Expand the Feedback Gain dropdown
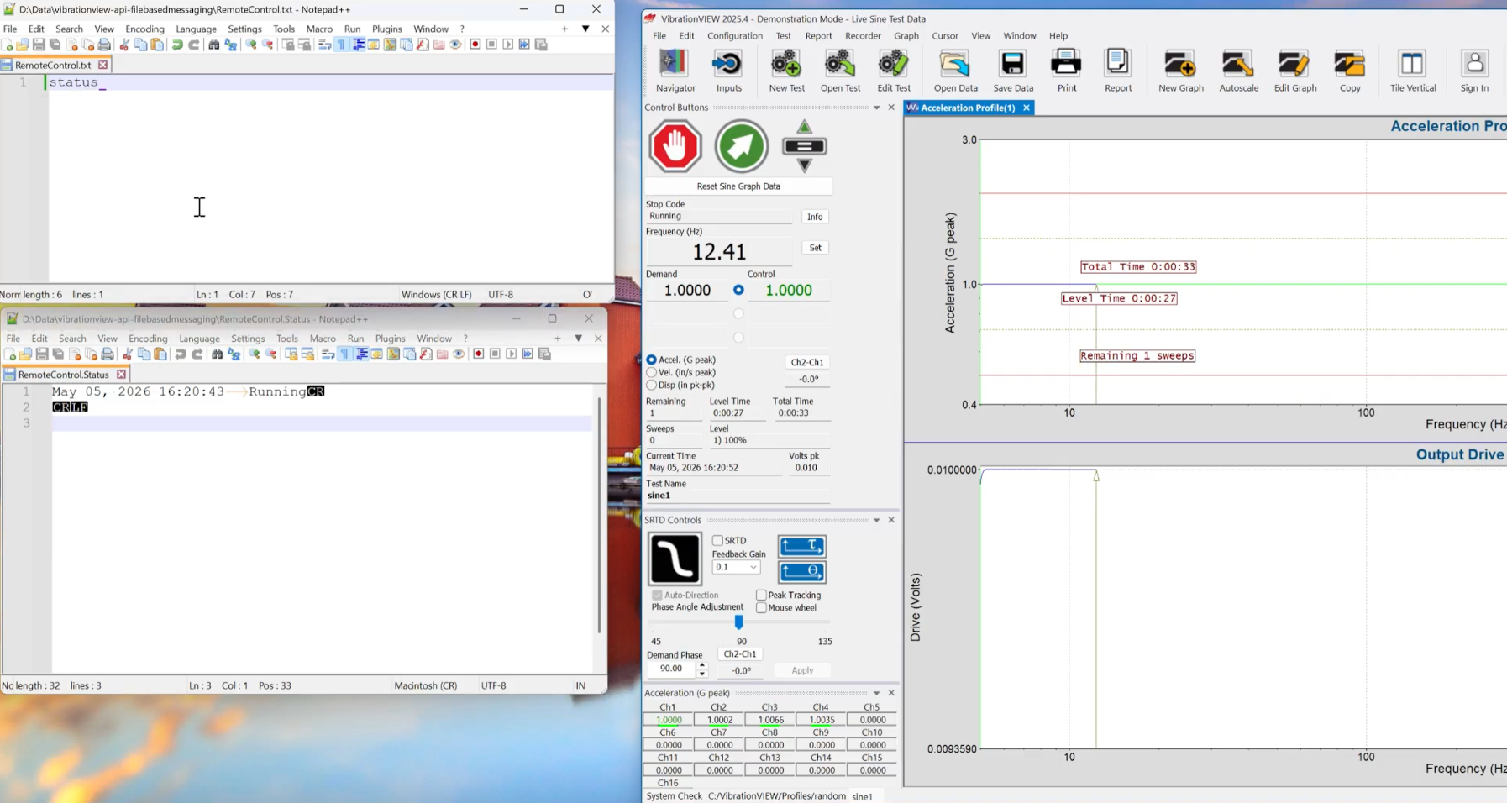The width and height of the screenshot is (1507, 803). [736, 567]
